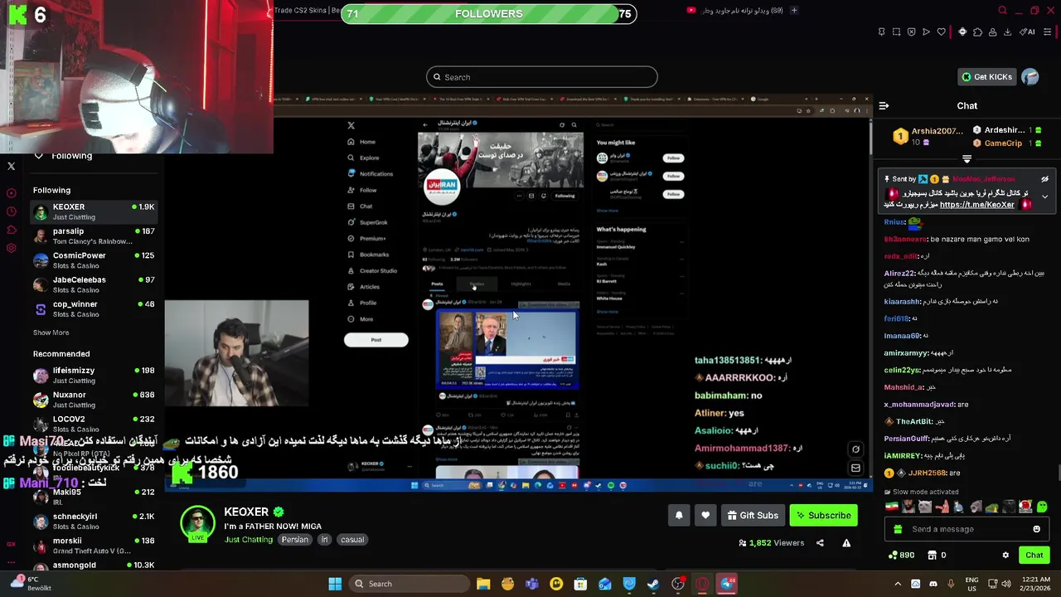Collapse the chat panel arrow icon
Viewport: 1061px width, 597px height.
tap(884, 106)
